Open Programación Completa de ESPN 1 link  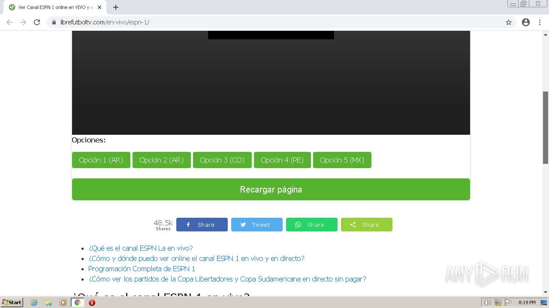tap(142, 269)
